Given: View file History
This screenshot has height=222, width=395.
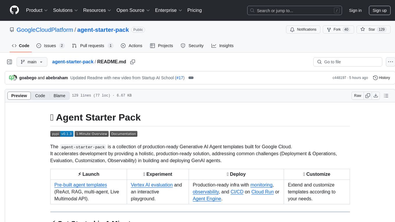Looking at the screenshot, I should 381,78.
